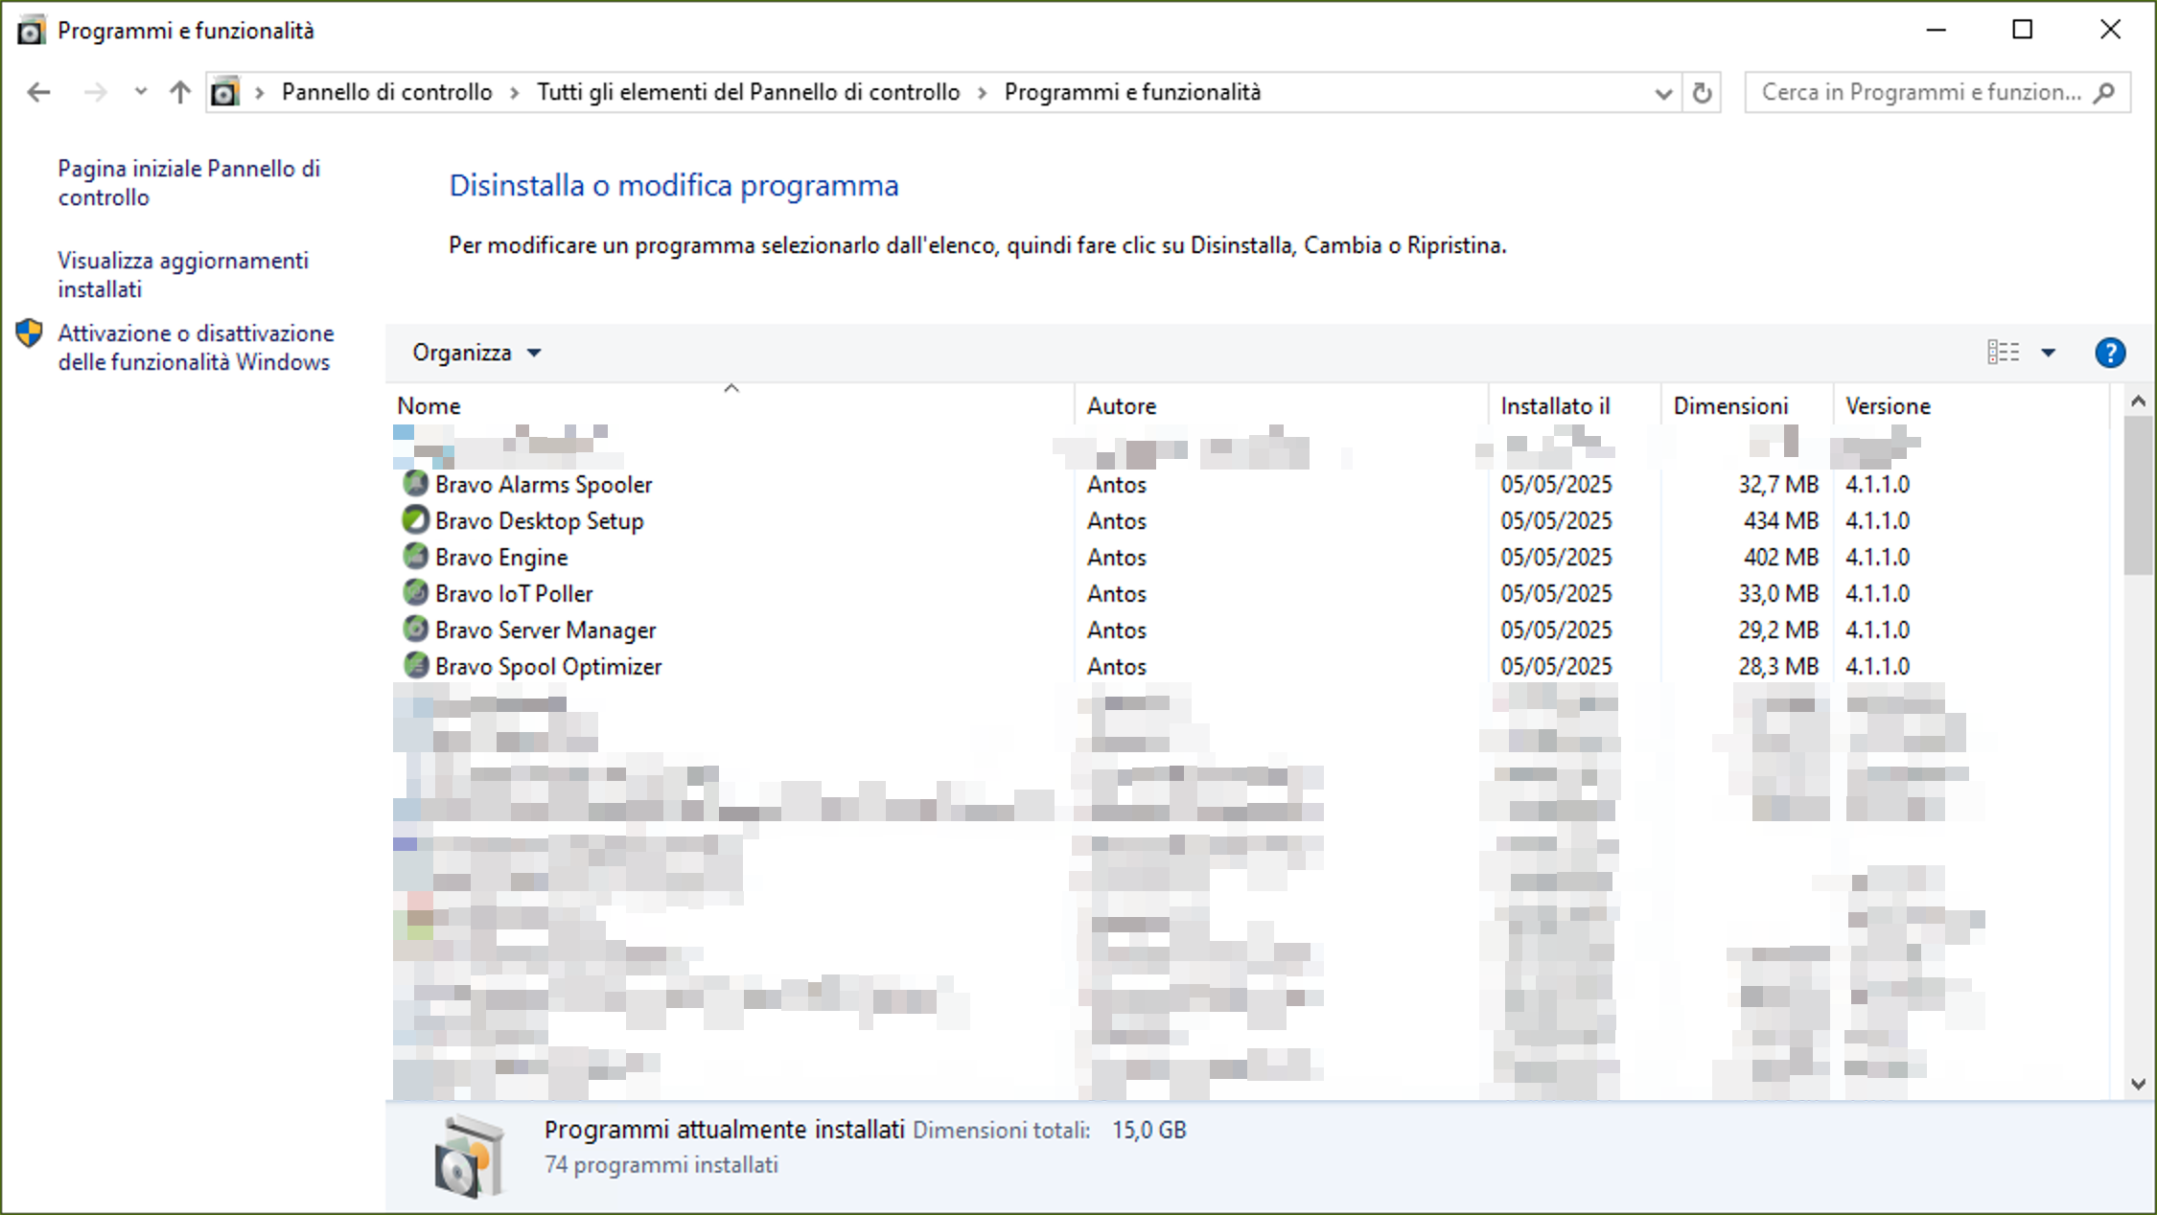Viewport: 2157px width, 1215px height.
Task: Open 'Visualizza aggiornamenti installati' link
Action: (x=183, y=275)
